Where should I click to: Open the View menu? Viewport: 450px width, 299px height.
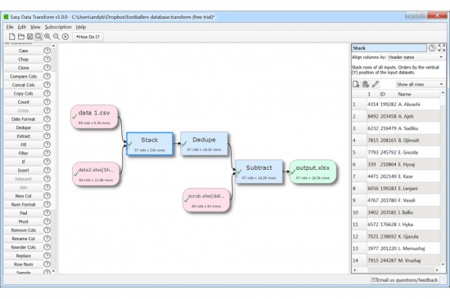[x=35, y=27]
